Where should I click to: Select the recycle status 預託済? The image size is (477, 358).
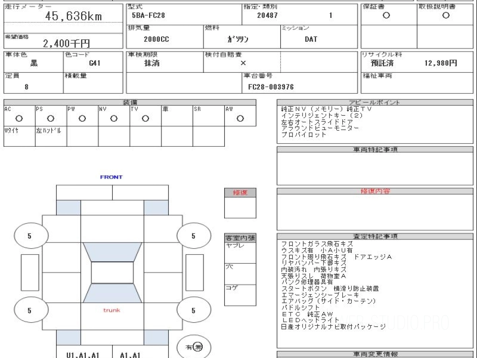click(x=382, y=63)
